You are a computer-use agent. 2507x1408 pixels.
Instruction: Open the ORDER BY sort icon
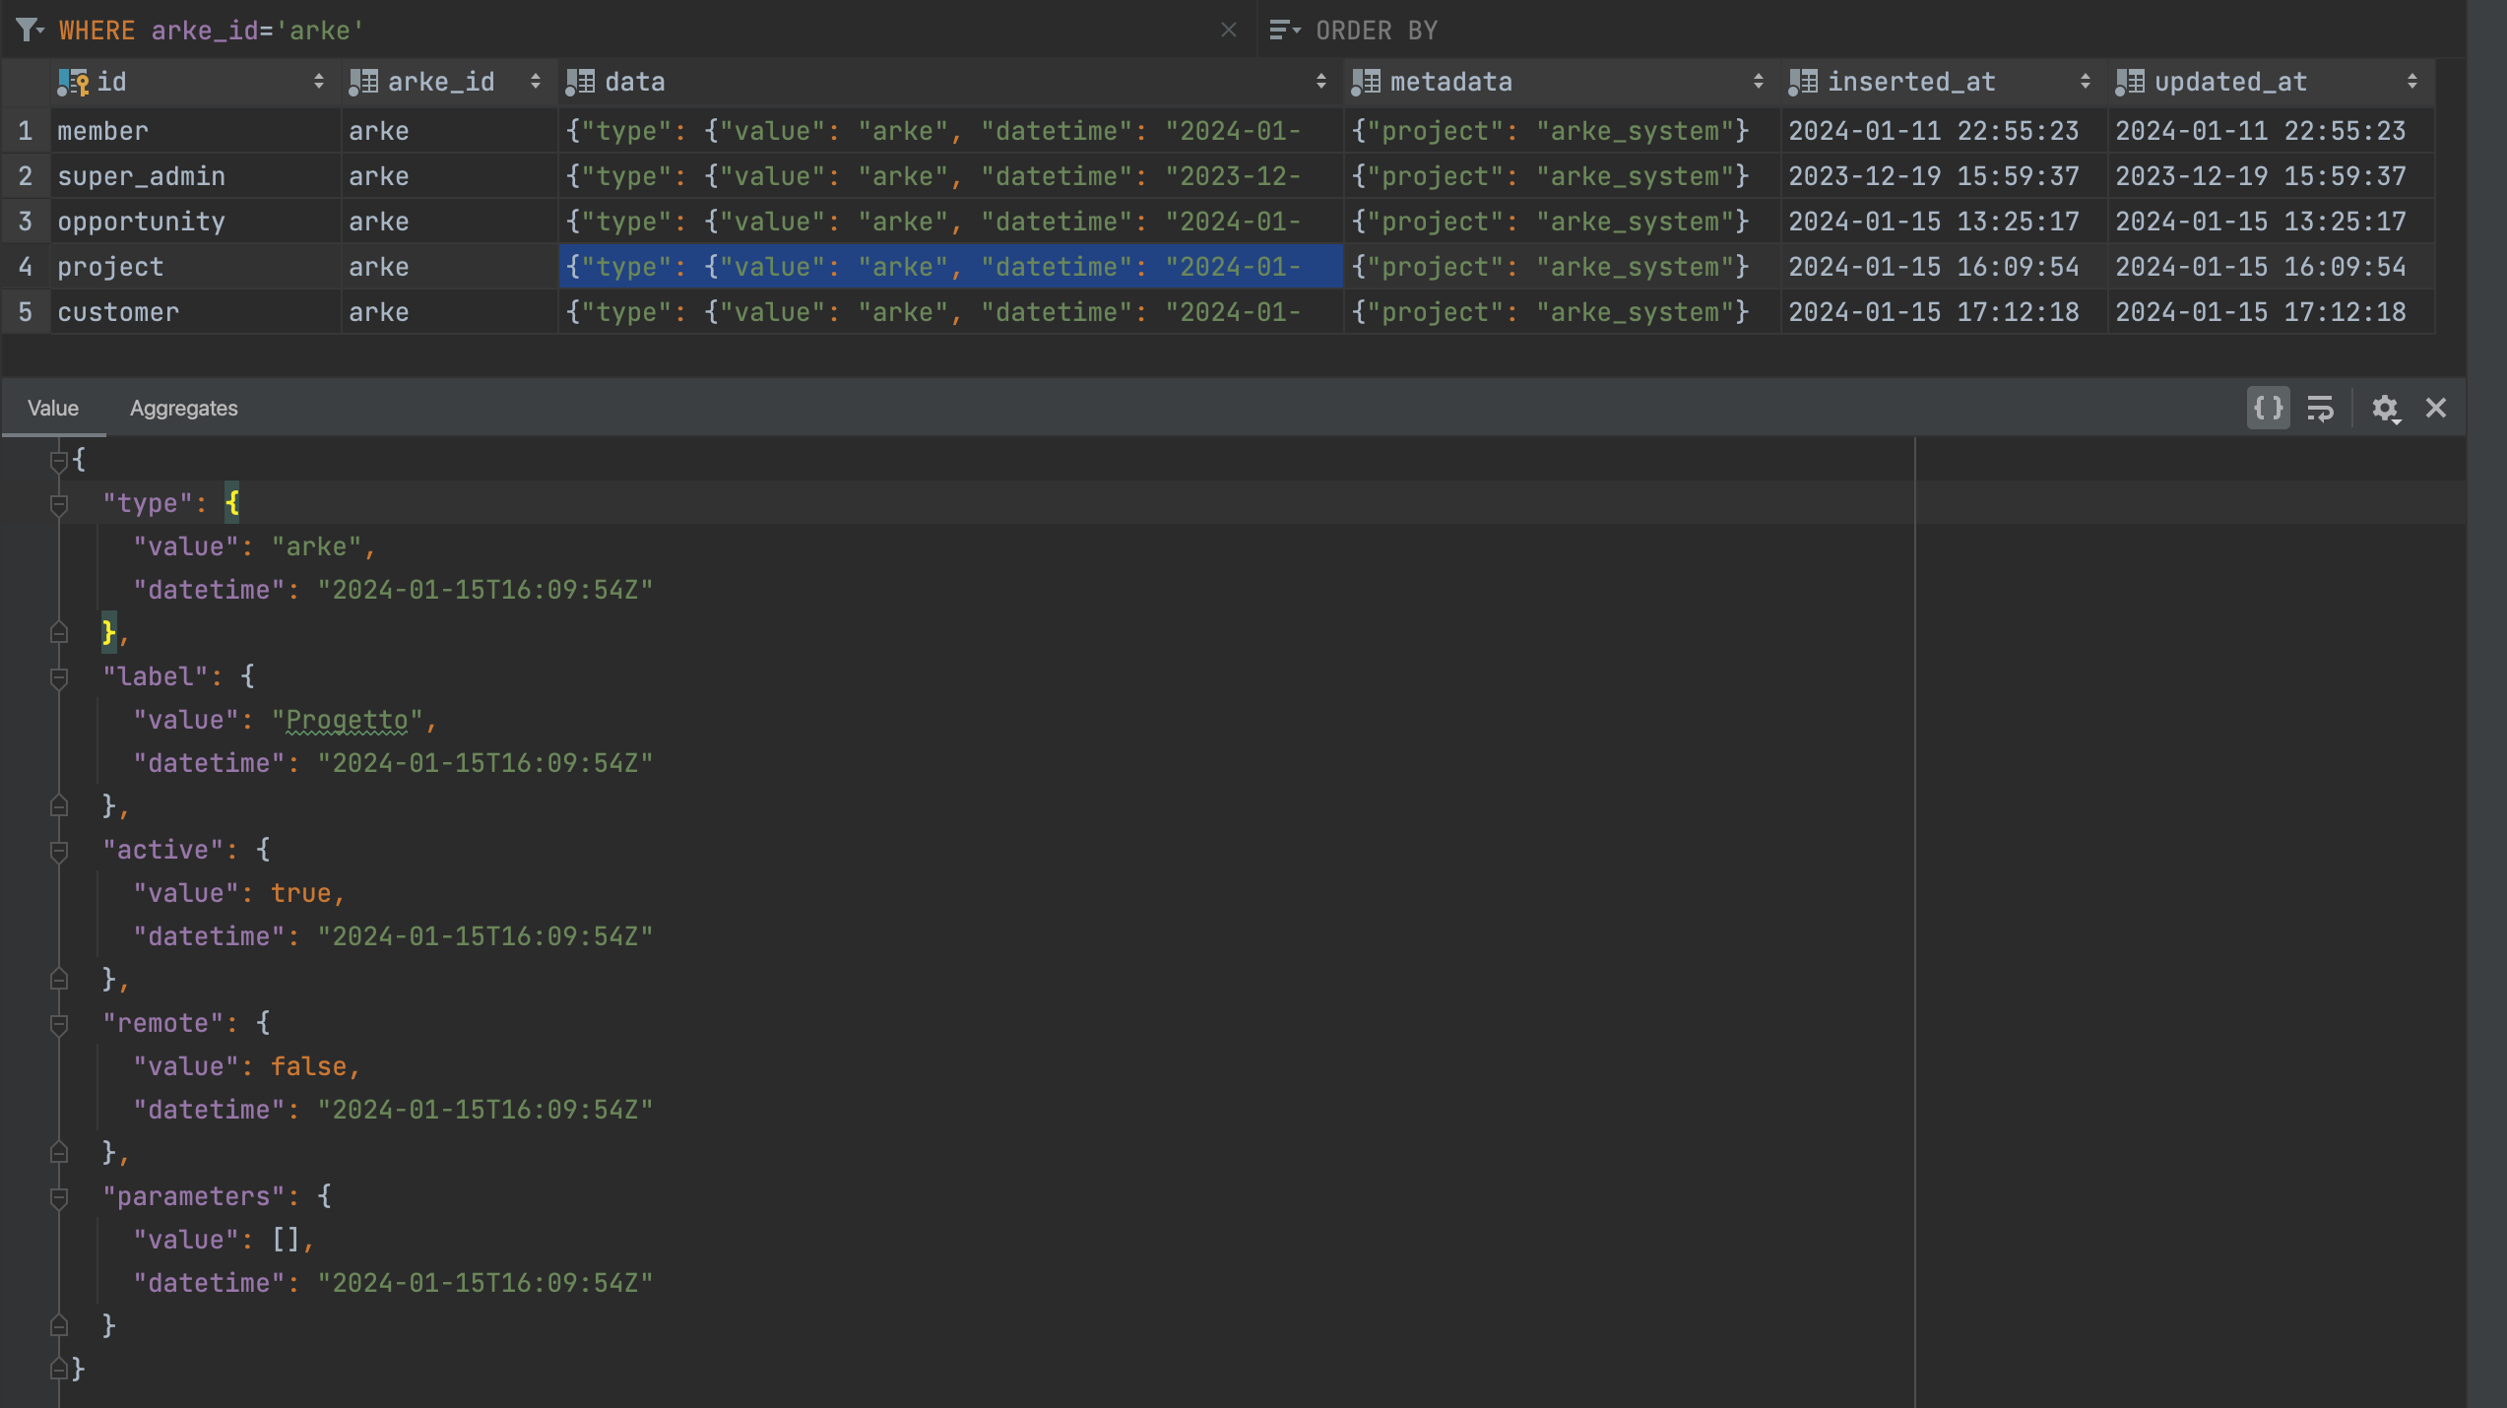tap(1283, 30)
